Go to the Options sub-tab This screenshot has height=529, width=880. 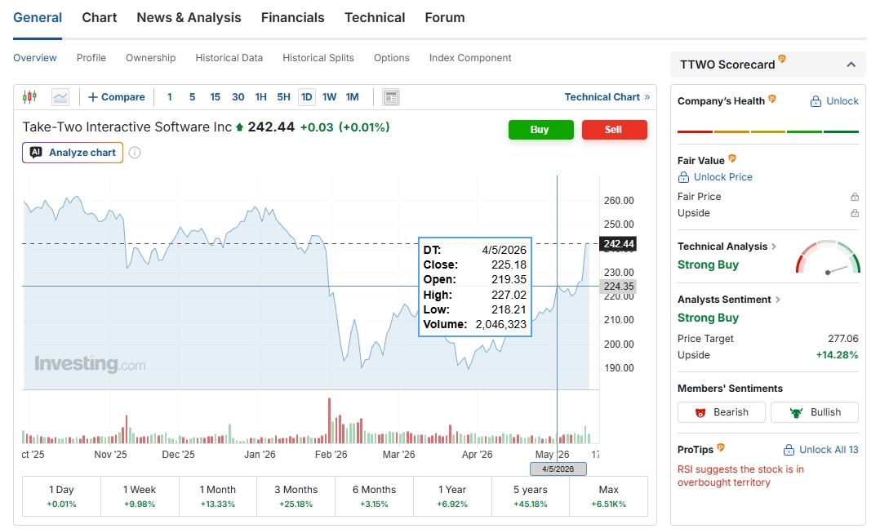point(392,58)
